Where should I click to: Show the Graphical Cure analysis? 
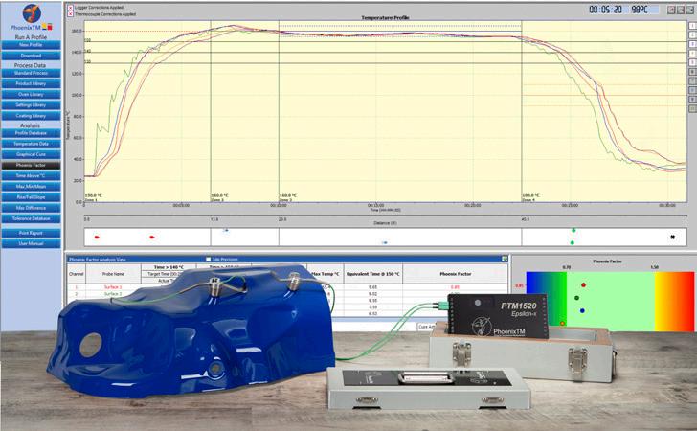click(31, 154)
